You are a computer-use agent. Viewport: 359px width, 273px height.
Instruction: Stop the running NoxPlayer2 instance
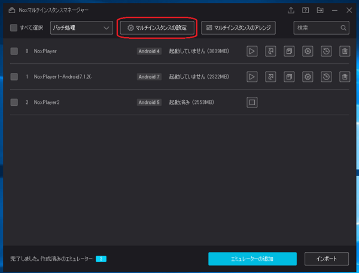click(252, 102)
